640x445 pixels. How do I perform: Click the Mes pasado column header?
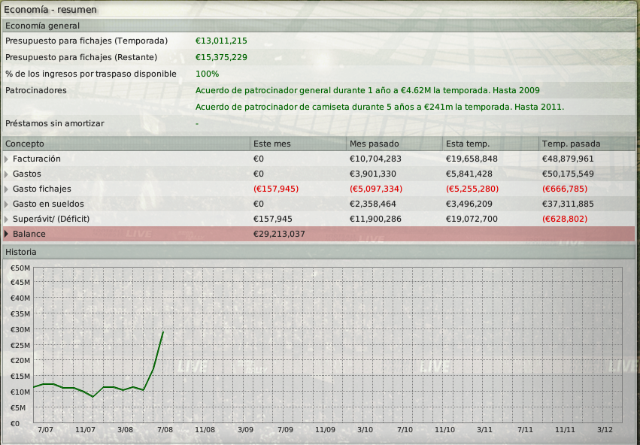click(394, 144)
